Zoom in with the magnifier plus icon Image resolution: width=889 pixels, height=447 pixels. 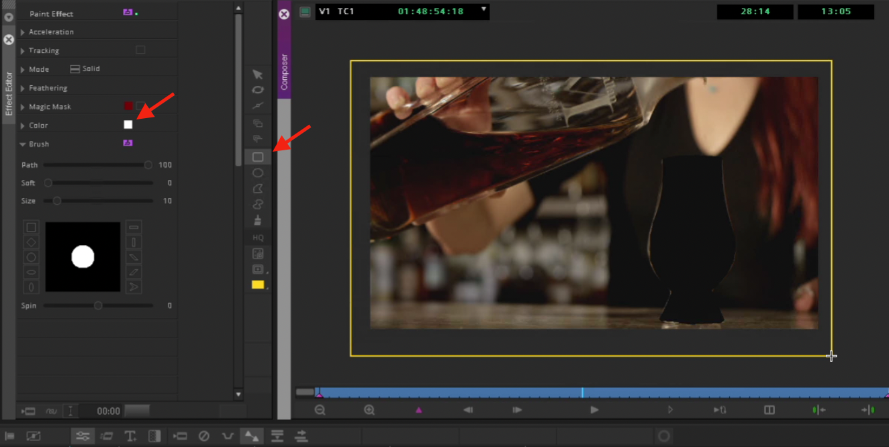click(369, 410)
